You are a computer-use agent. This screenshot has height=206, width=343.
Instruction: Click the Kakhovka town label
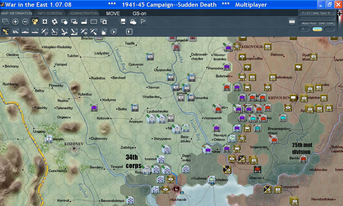tap(318, 170)
